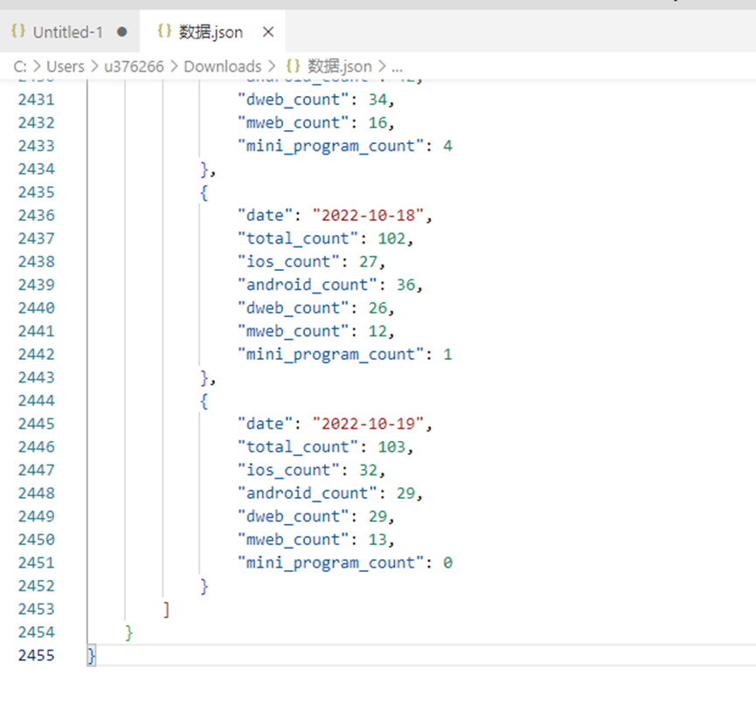Click the JSON braces icon on Untitled-1 tab
Screen dimensions: 756x724
click(x=19, y=31)
